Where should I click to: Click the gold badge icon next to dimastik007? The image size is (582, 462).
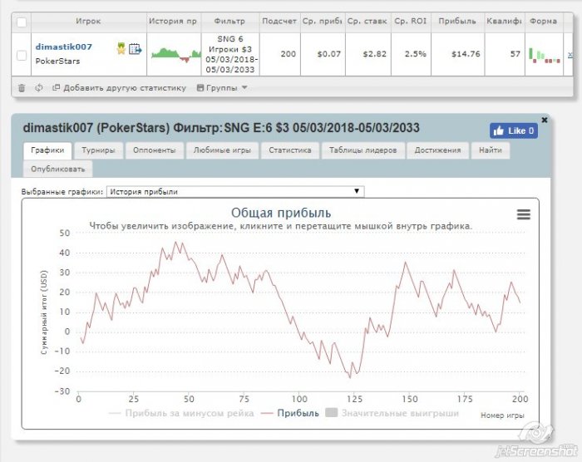point(121,48)
